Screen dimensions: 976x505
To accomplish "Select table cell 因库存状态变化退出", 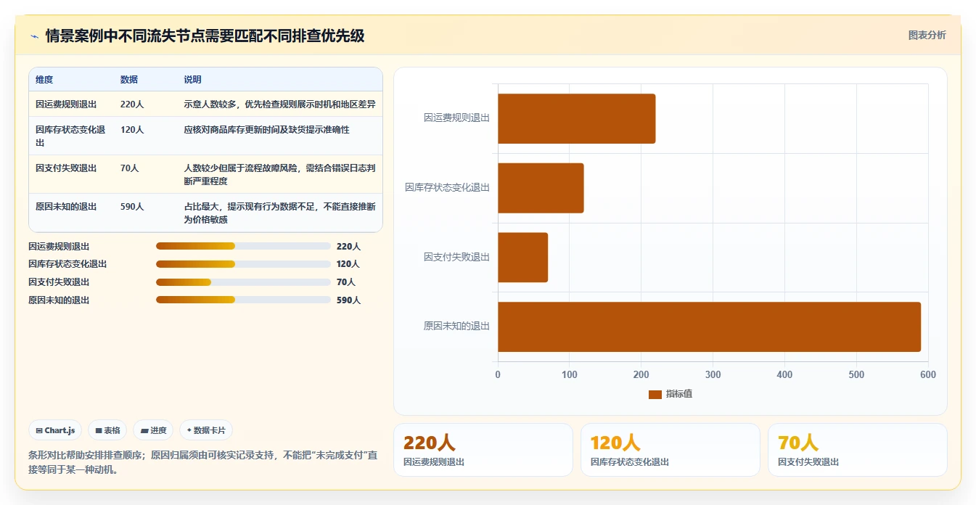I will [70, 136].
